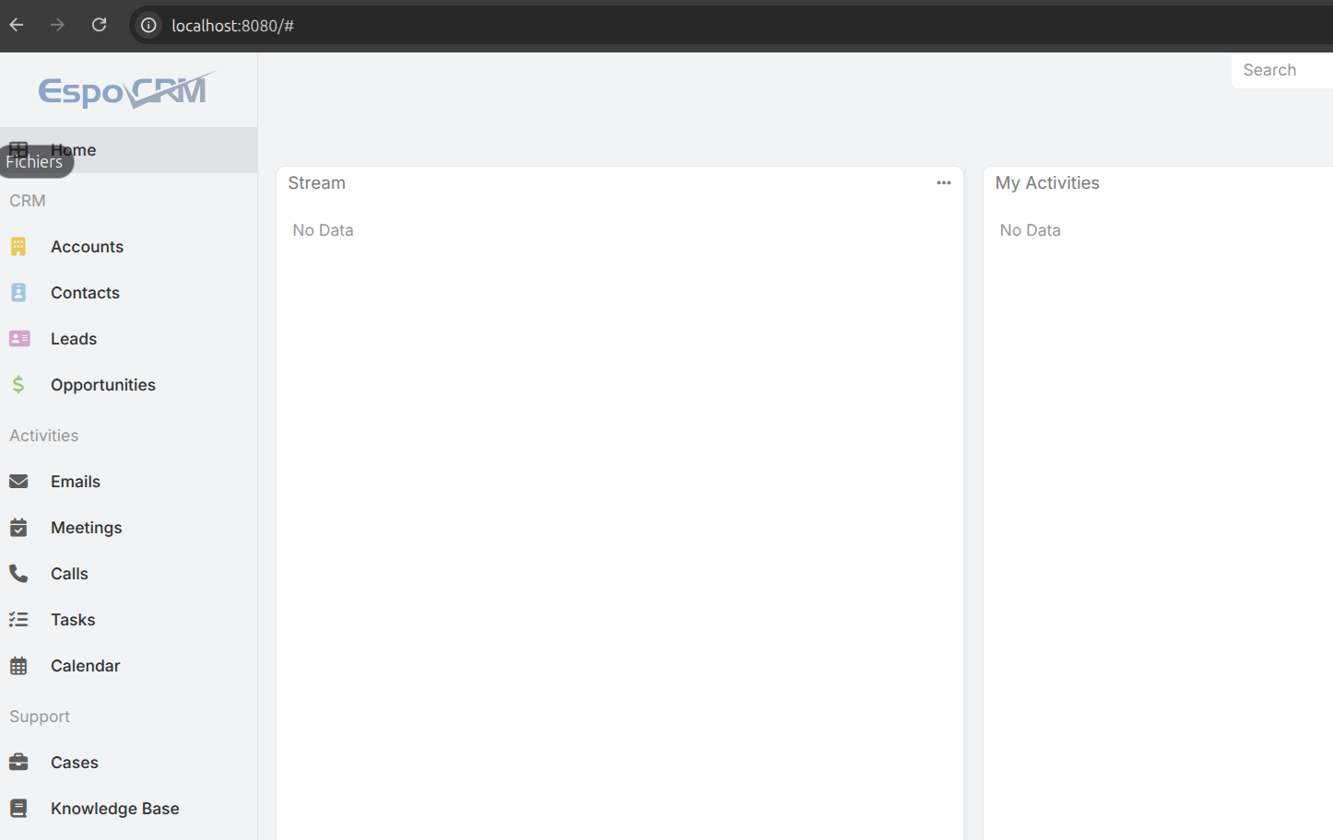Reload the page with browser refresh button
Viewport: 1333px width, 840px height.
pyautogui.click(x=100, y=25)
